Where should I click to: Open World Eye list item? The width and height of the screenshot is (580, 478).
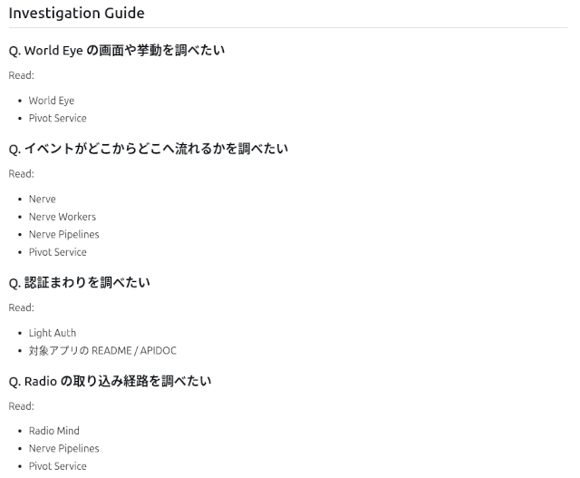tap(52, 101)
